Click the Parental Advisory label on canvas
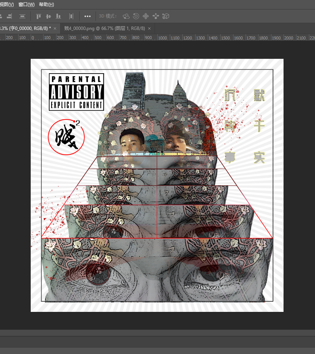Viewport: 315px width, 354px height. pos(77,92)
